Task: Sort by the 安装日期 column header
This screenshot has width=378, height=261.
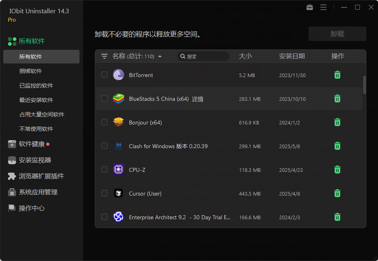Action: click(292, 56)
